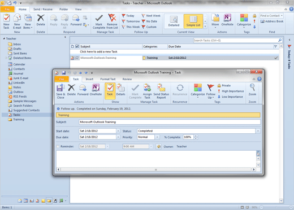Click 'Click here to add a new Task'
Image resolution: width=294 pixels, height=210 pixels.
point(98,51)
